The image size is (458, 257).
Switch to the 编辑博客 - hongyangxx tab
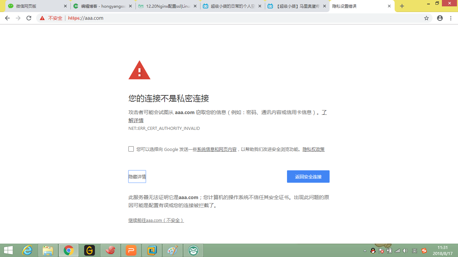[x=102, y=6]
